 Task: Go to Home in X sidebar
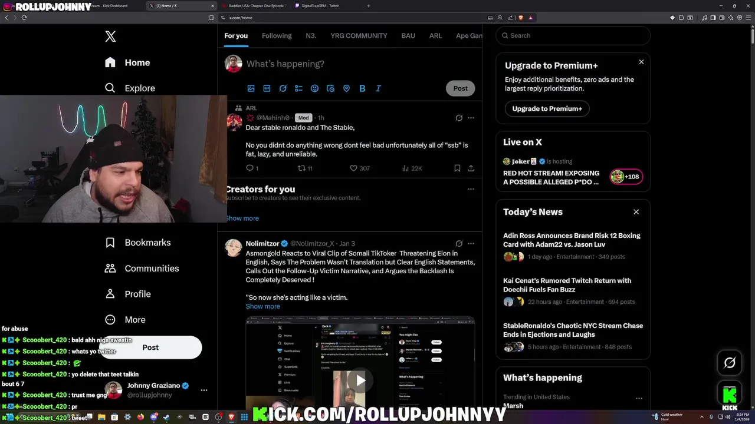coord(127,62)
